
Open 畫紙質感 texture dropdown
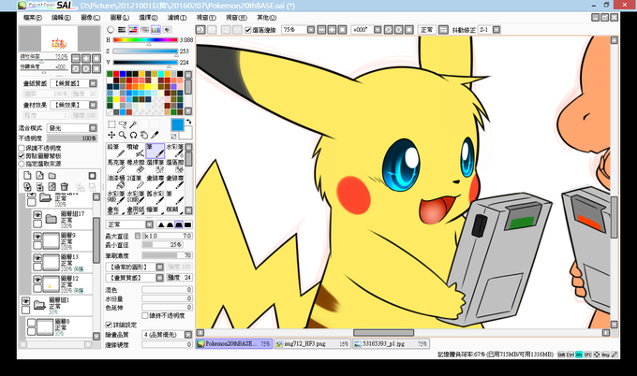93,83
